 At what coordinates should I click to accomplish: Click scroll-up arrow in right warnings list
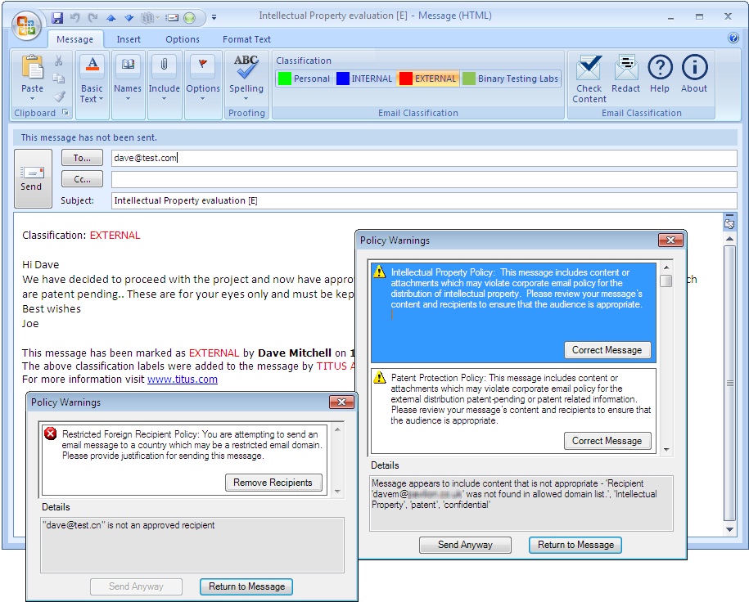click(x=666, y=267)
